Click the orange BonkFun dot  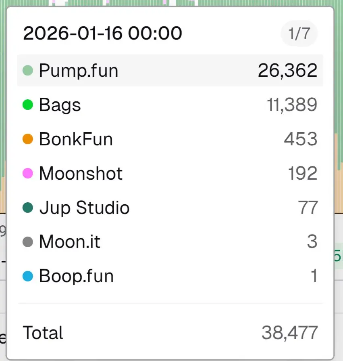(x=28, y=140)
